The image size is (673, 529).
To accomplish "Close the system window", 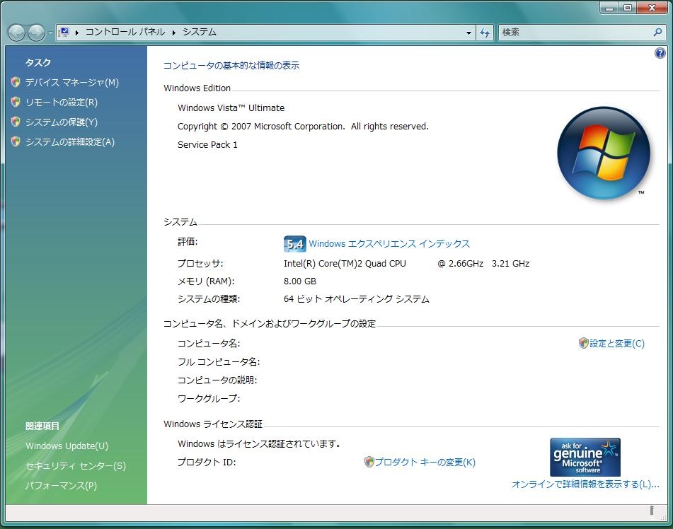I will [652, 8].
